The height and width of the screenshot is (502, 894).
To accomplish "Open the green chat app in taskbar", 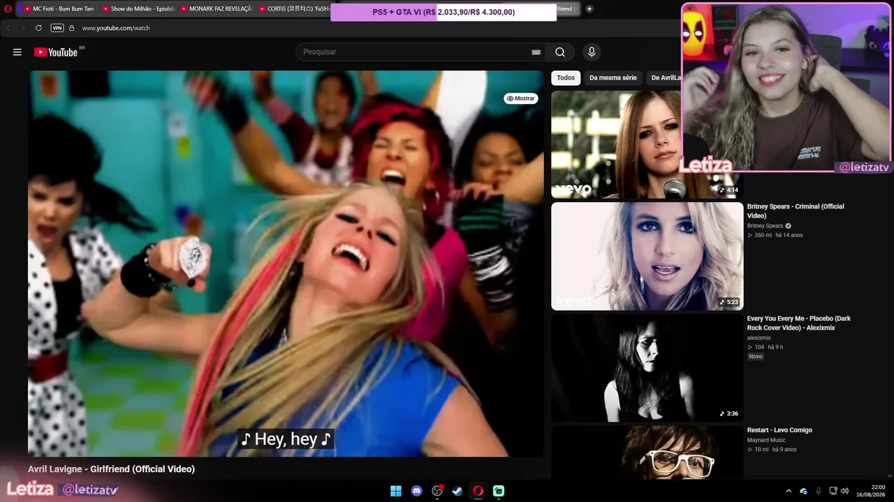I will [499, 491].
